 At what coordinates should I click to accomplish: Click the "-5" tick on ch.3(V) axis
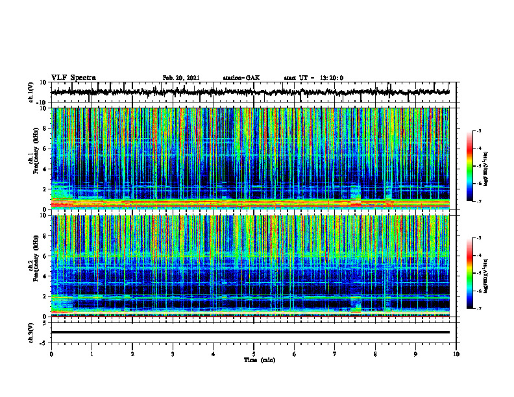click(x=43, y=343)
